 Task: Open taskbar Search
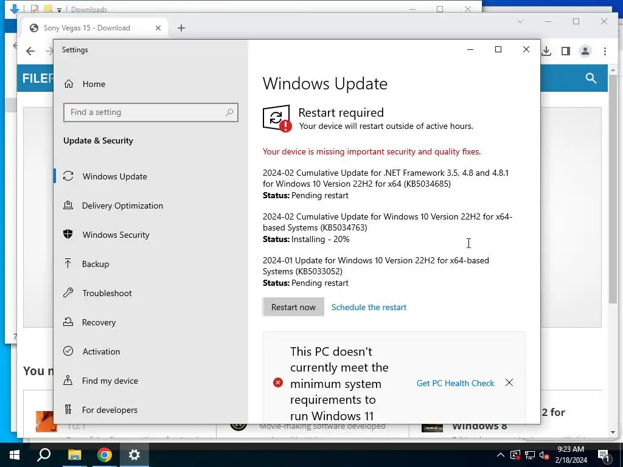pos(44,455)
